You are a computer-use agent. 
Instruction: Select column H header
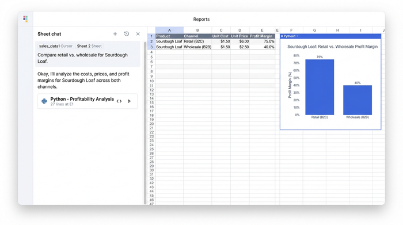pyautogui.click(x=337, y=30)
